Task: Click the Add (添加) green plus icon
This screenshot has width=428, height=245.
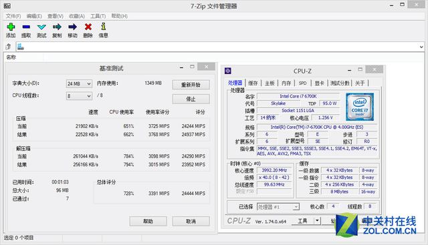Action: [11, 27]
